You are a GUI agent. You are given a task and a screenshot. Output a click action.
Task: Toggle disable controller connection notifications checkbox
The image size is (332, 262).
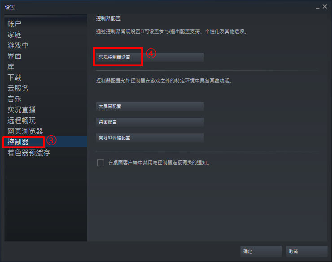point(100,163)
